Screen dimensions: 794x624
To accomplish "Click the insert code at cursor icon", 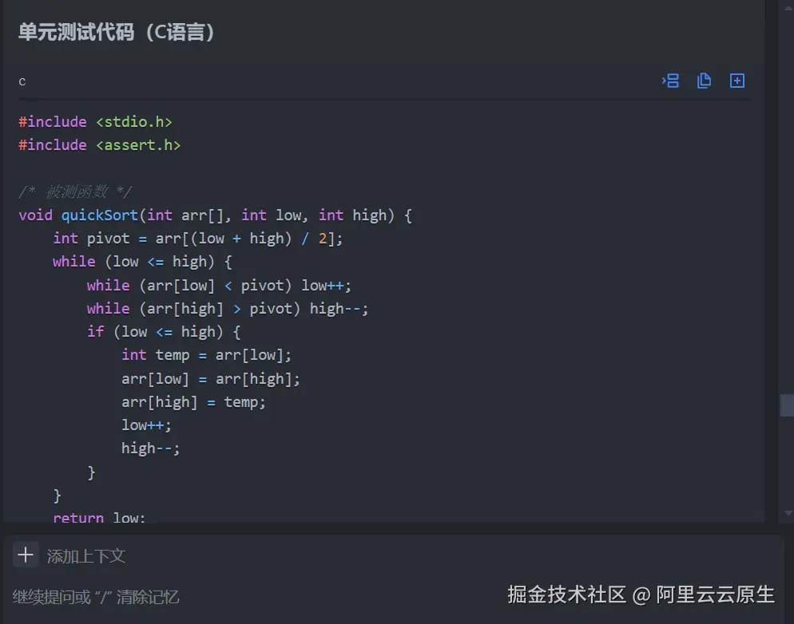I will pos(671,81).
